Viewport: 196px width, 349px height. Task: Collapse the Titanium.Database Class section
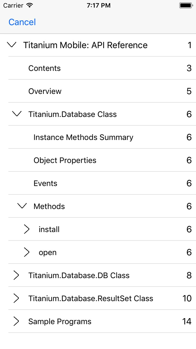(x=17, y=114)
